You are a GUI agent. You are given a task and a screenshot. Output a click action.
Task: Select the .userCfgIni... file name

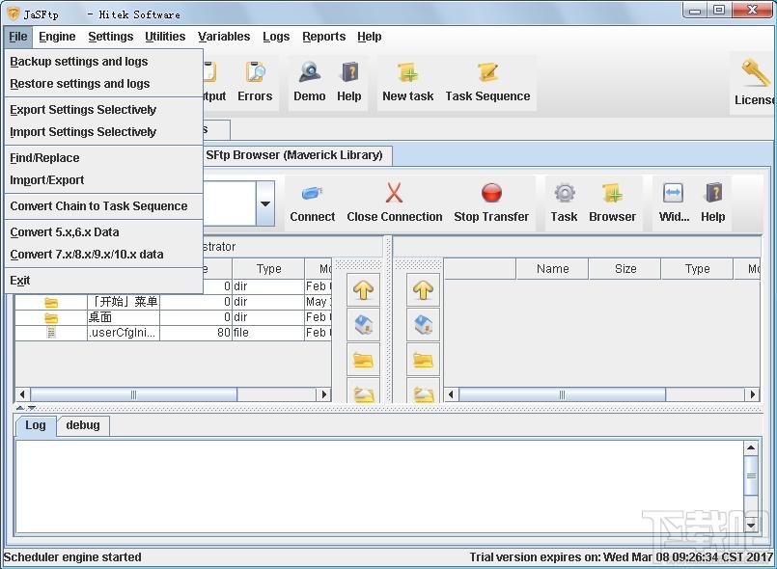point(122,333)
